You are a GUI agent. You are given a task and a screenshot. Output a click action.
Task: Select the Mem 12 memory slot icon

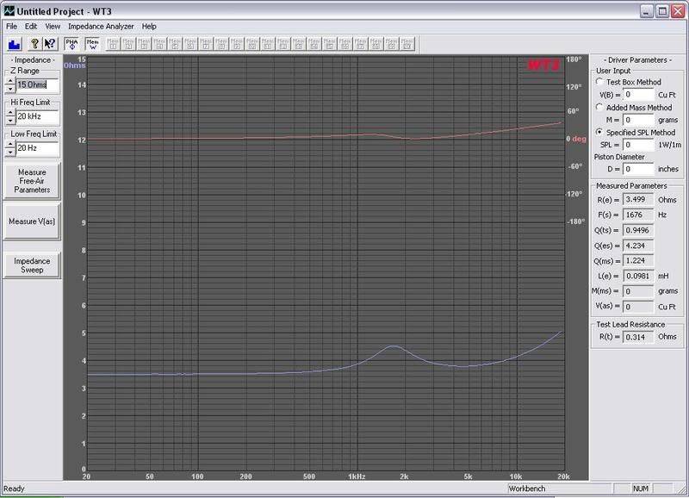click(x=283, y=44)
